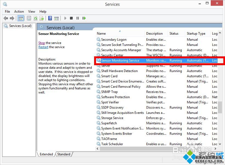
Task: Click the horizontal scrollbar left arrow
Action: [98, 149]
